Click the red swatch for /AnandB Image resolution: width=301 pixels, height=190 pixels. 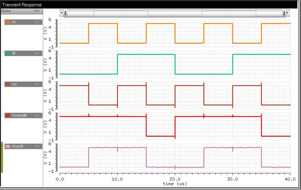click(x=8, y=115)
